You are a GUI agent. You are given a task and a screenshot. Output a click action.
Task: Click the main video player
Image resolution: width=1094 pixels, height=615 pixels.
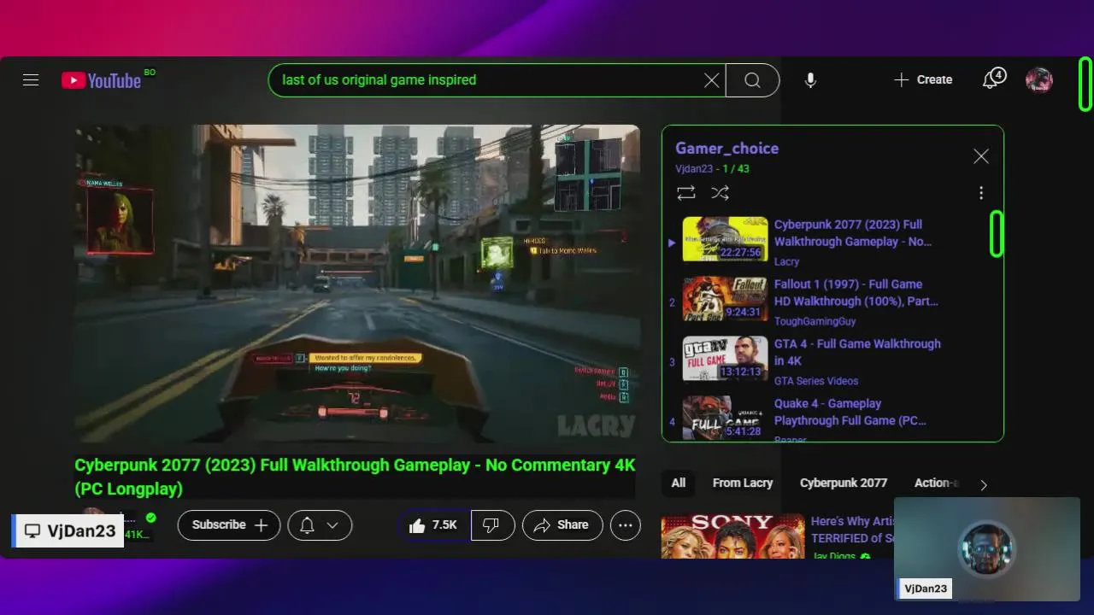pos(357,284)
